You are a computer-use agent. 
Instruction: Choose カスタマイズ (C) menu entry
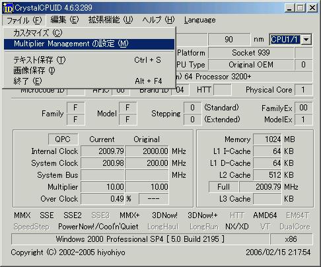tap(89, 33)
